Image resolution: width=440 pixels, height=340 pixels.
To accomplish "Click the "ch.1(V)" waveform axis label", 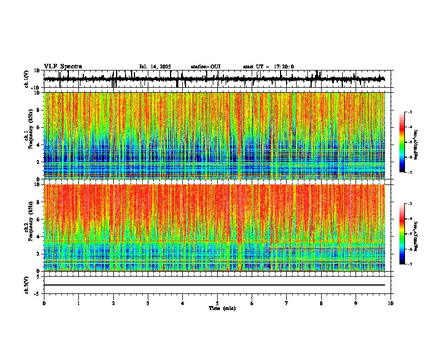I will (x=27, y=79).
